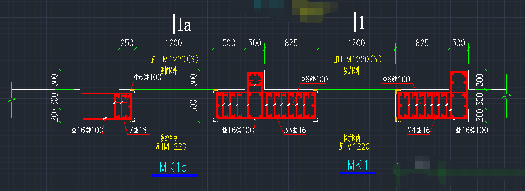525x191 pixels.
Task: Click the white break-line symbol at left edge
Action: click(12, 99)
